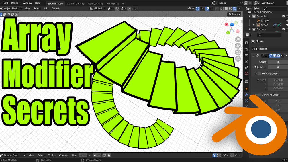Switch to the Rendering workspace tab

(113, 3)
